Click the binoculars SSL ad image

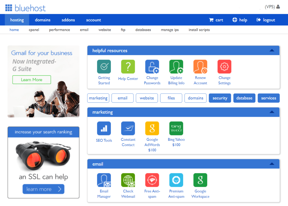(43, 156)
